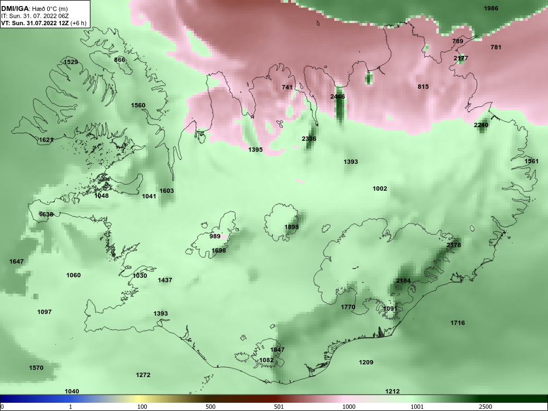548x411 pixels.
Task: Click the legend scale label 0
Action: pyautogui.click(x=2, y=407)
